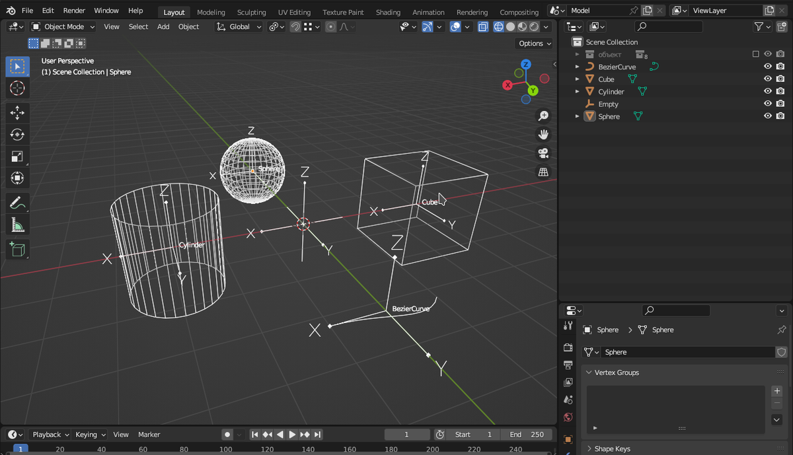Click the Blender logo menu
Image resolution: width=793 pixels, height=455 pixels.
[11, 11]
